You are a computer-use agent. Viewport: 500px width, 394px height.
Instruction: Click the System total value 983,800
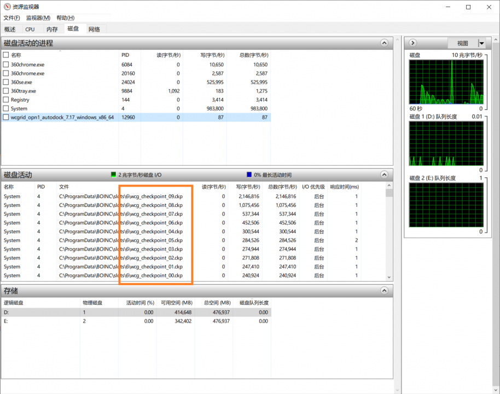(x=259, y=108)
